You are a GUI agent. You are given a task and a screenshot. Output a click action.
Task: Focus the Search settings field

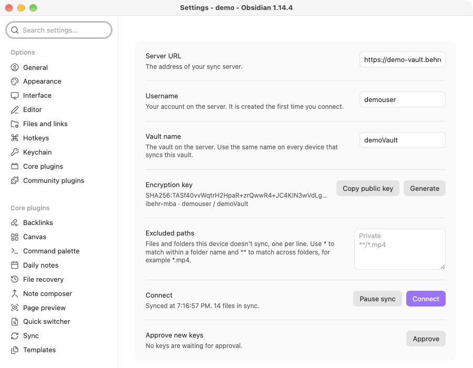point(59,30)
